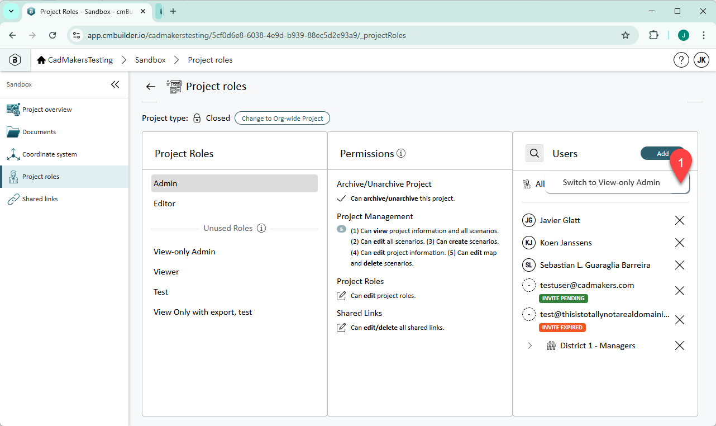Remove expired test@ invite with X icon
This screenshot has height=426, width=716.
coord(680,320)
